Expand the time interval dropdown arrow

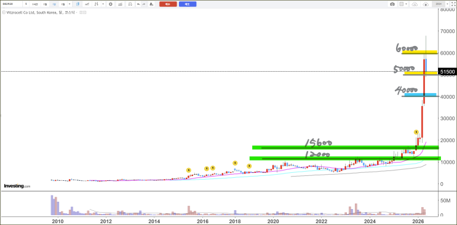pyautogui.click(x=70, y=4)
